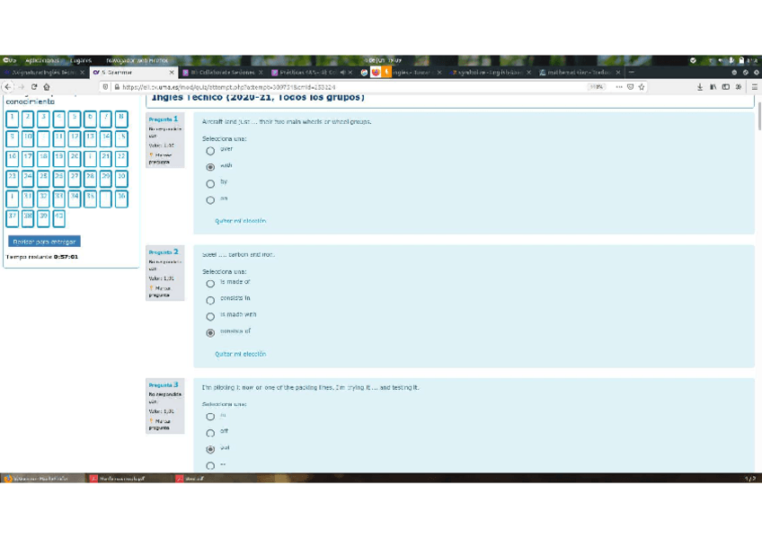The width and height of the screenshot is (762, 538).
Task: Open Aplicaciones menu in top panel
Action: 42,60
